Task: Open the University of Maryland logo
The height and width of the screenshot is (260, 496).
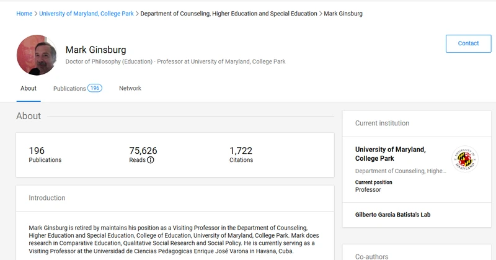Action: 464,159
